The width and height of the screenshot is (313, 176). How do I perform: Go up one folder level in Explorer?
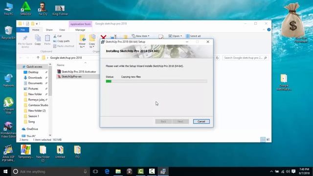(38, 58)
